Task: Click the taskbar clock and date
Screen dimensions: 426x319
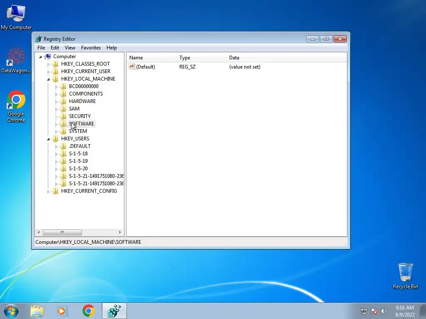Action: 405,311
